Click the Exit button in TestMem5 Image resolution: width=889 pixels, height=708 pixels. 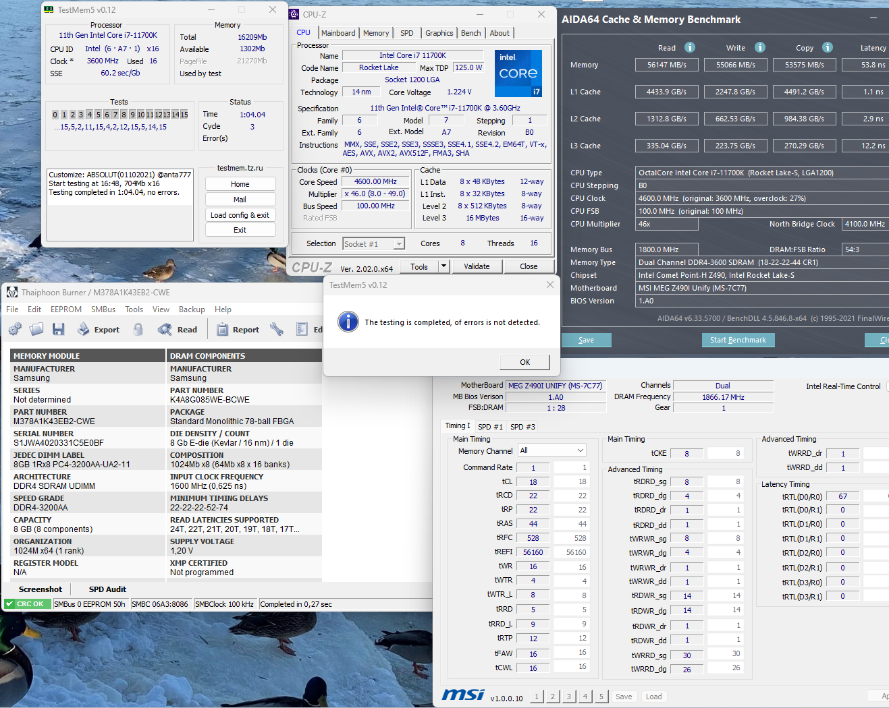pyautogui.click(x=240, y=230)
